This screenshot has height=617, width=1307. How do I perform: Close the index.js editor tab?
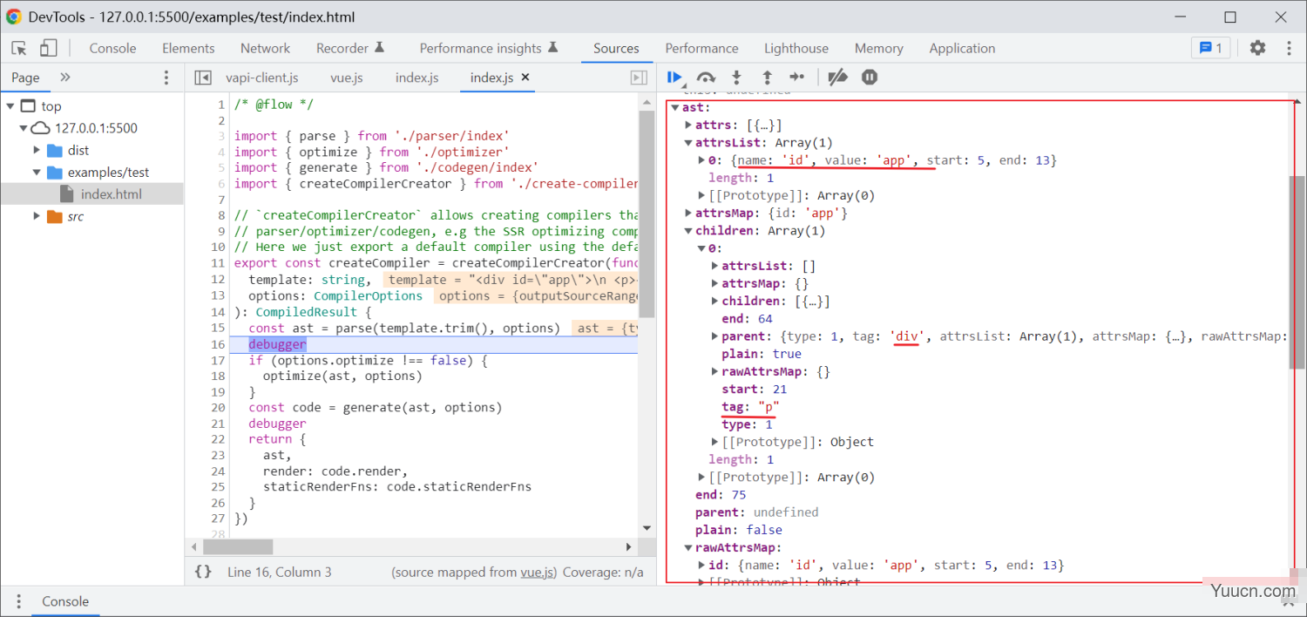click(525, 78)
